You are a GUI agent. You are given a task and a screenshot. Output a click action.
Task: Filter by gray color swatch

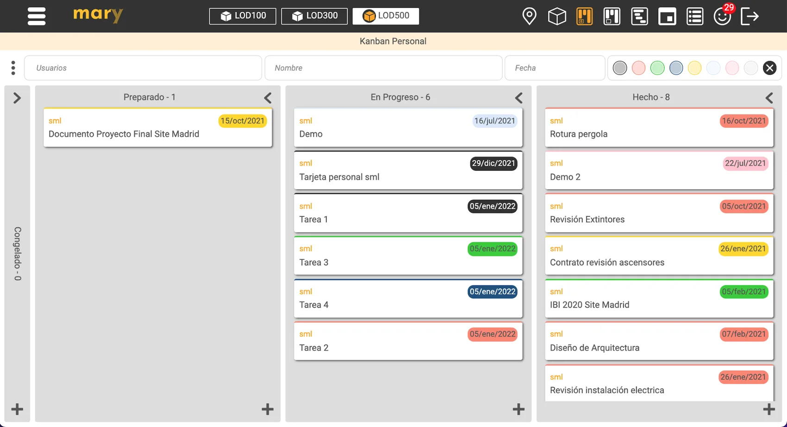tap(620, 68)
